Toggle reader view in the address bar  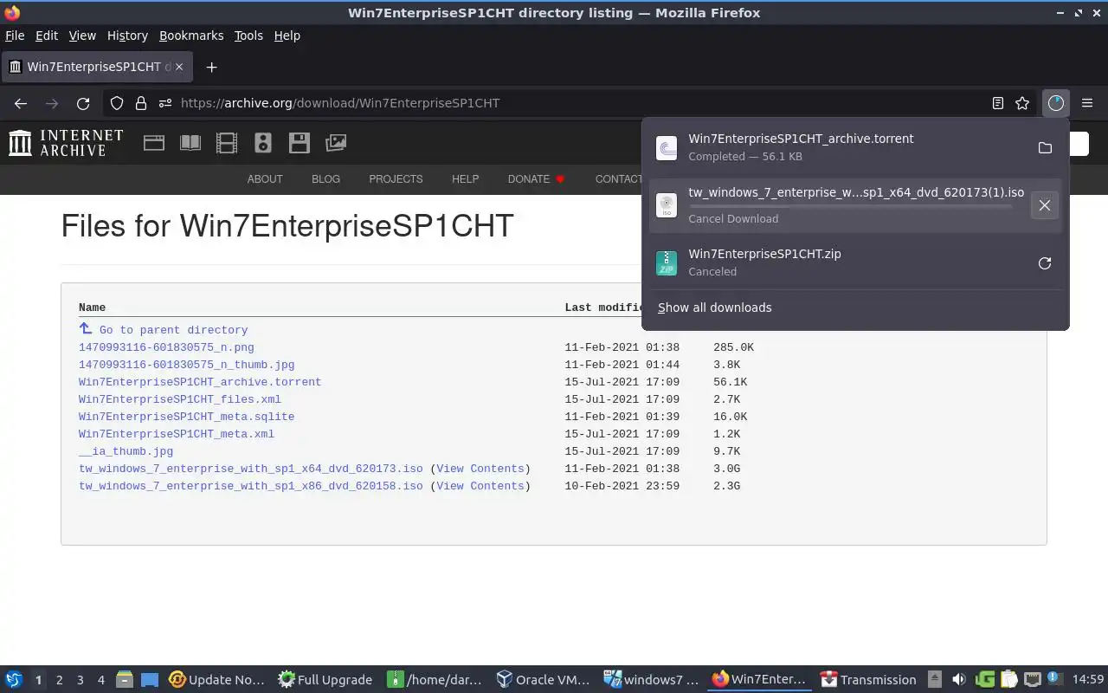(x=998, y=103)
